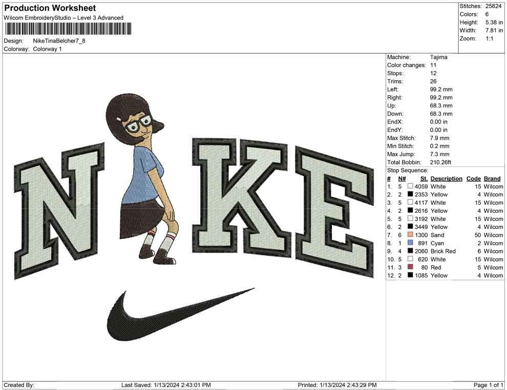Click the Stop Sequence heading

[x=408, y=170]
